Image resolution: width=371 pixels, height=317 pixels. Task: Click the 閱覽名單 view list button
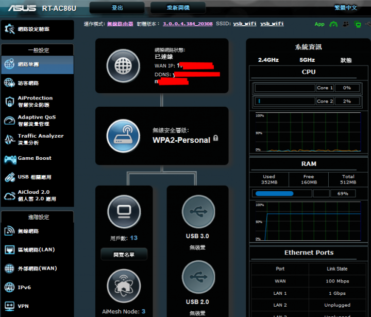pyautogui.click(x=124, y=255)
